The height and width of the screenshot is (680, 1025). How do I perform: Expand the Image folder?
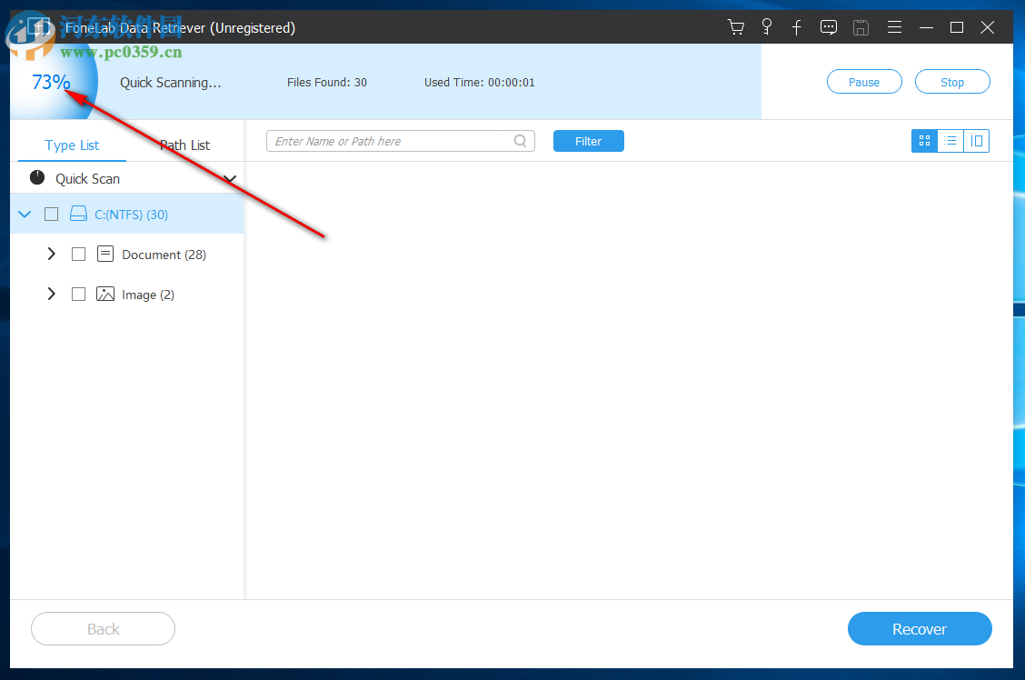click(51, 294)
